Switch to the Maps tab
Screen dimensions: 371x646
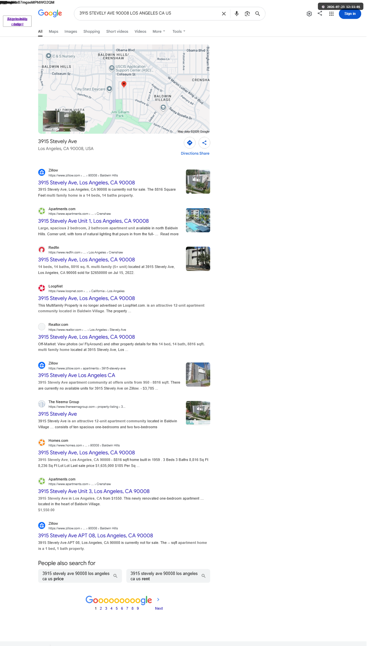pyautogui.click(x=53, y=31)
